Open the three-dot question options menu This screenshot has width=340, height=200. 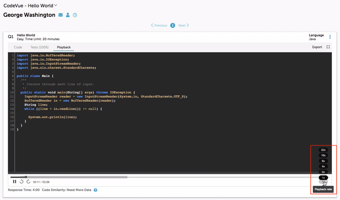330,37
